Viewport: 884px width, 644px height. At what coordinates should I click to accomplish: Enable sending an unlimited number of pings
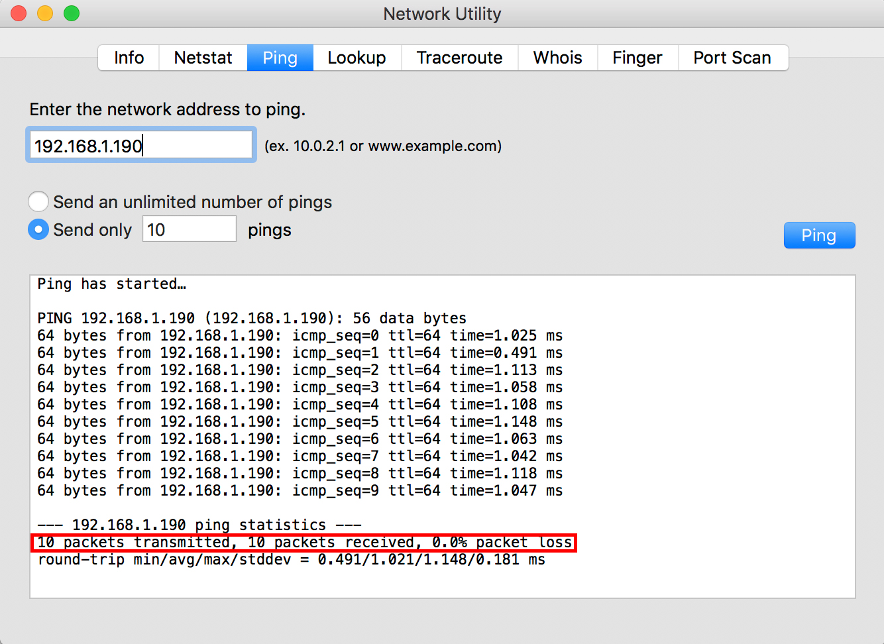coord(38,201)
